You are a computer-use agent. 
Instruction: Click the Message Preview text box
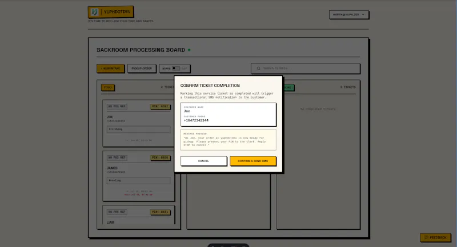(228, 140)
